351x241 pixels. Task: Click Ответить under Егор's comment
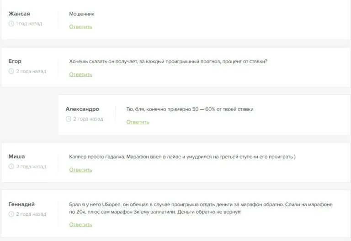[x=80, y=75]
